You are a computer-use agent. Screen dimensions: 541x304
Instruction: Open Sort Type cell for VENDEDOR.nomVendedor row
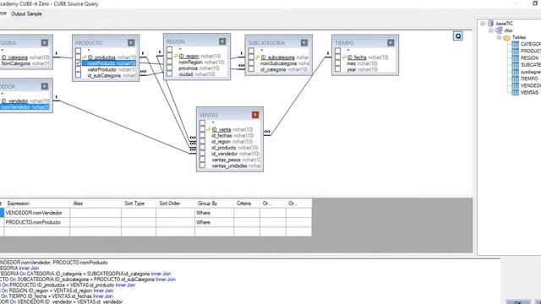tap(139, 213)
